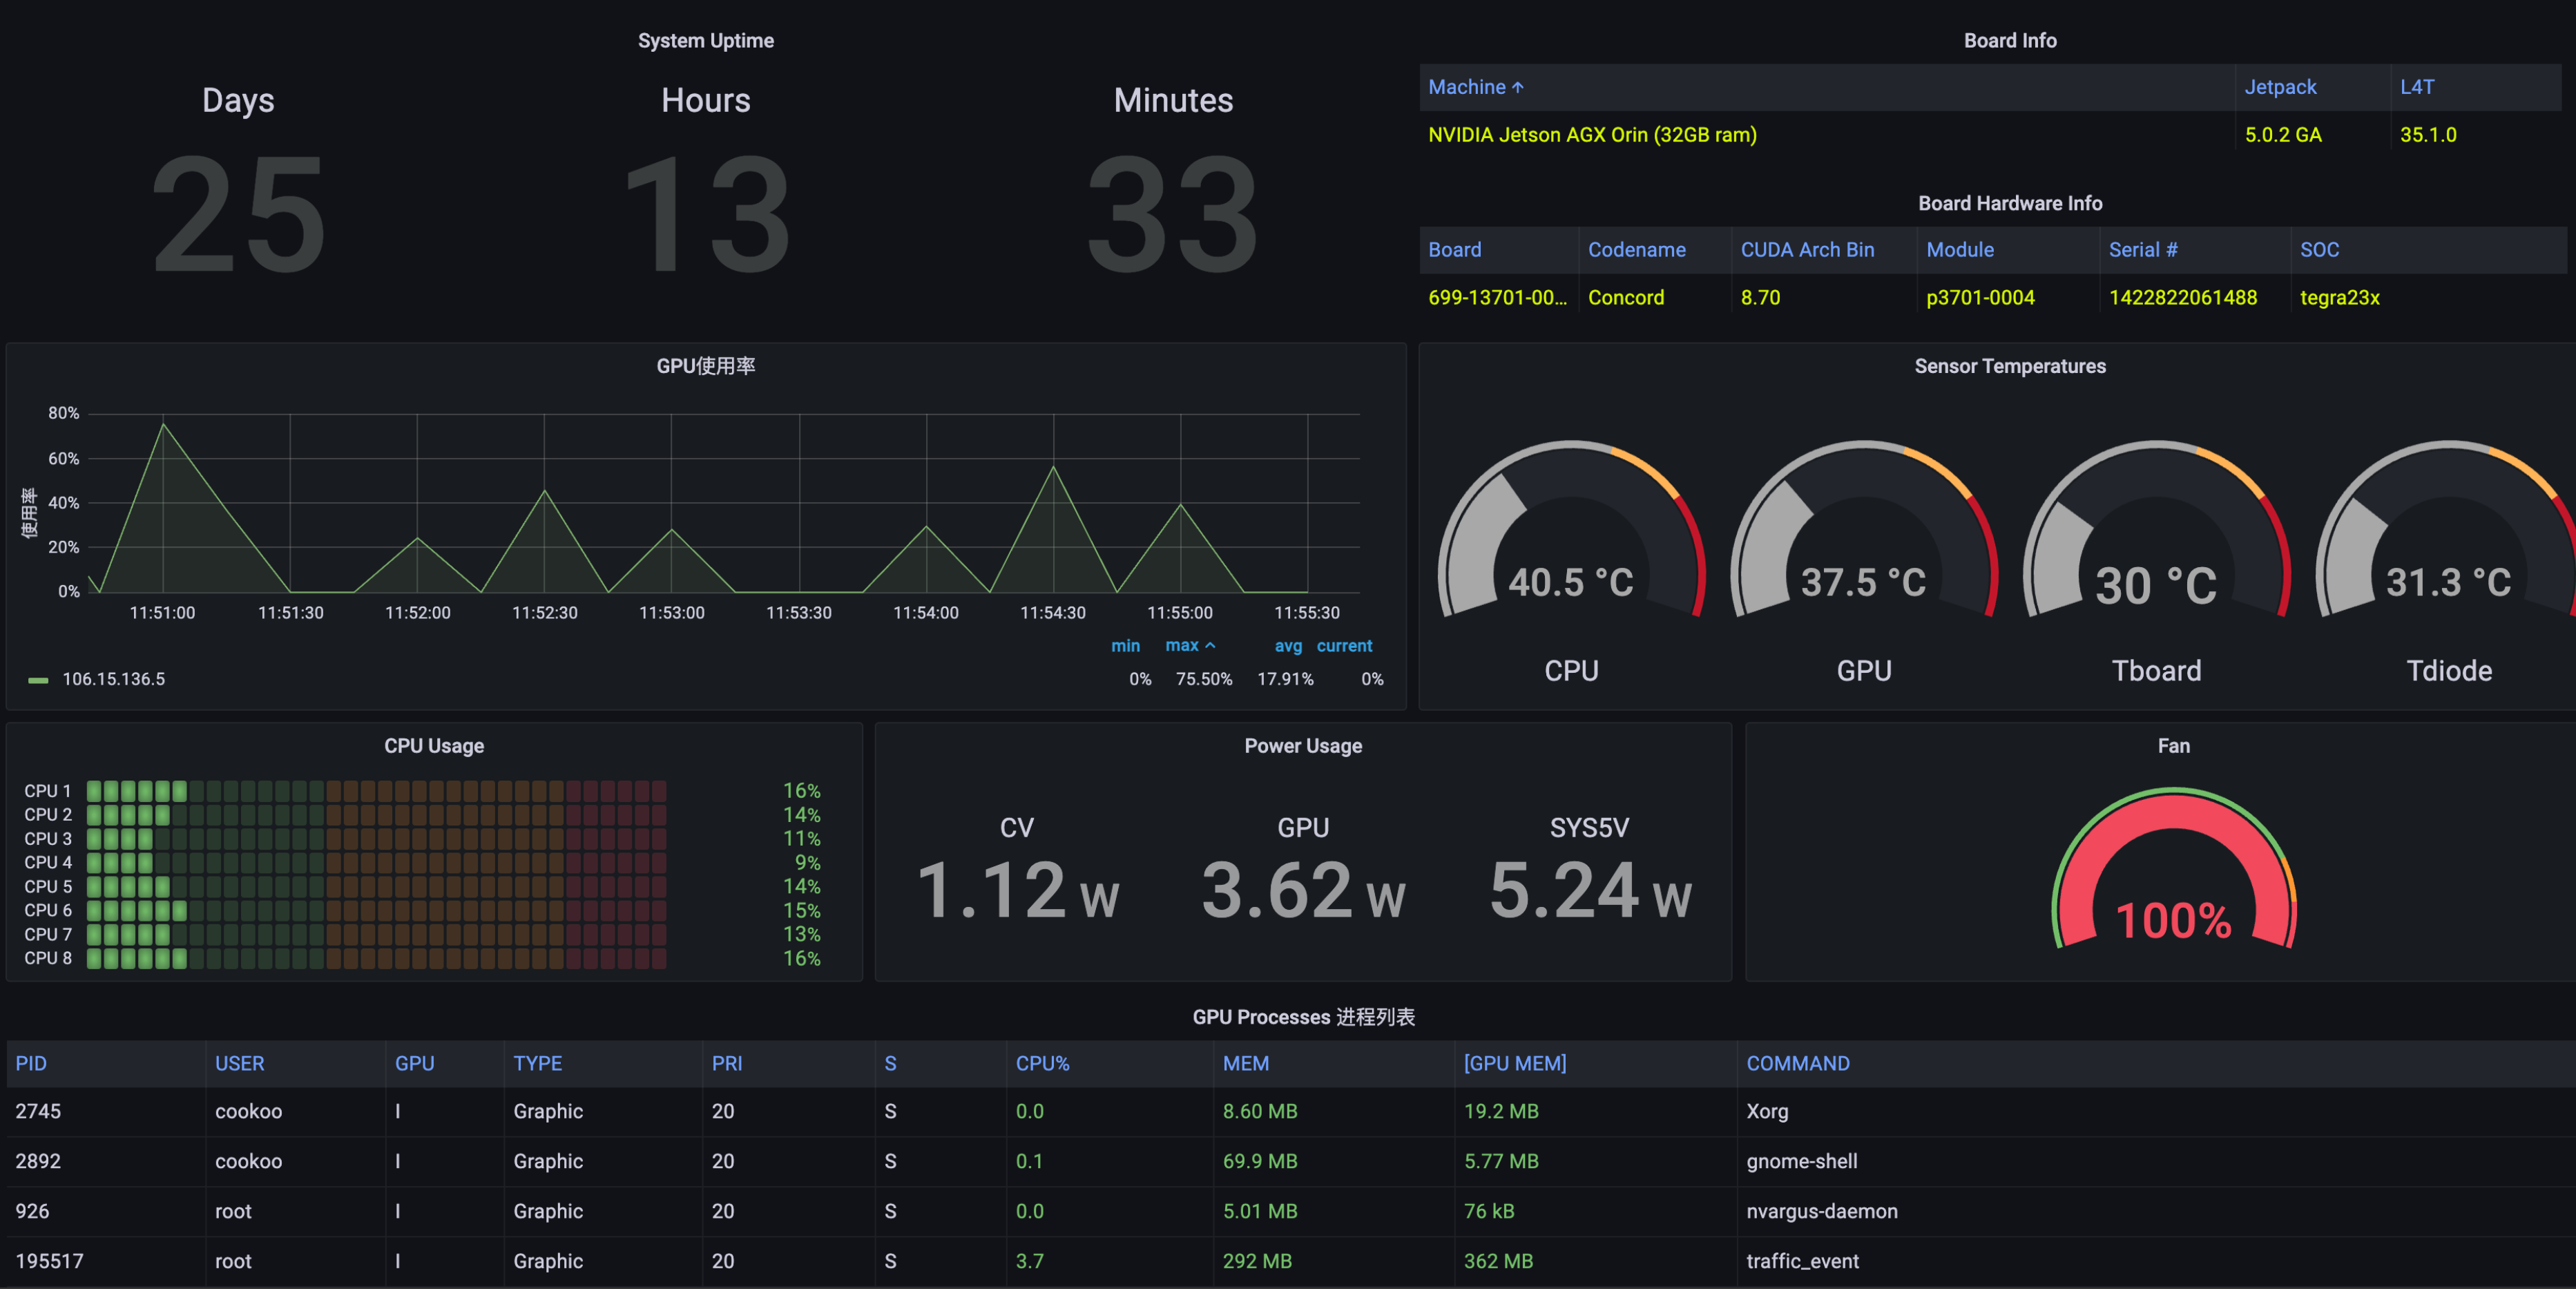Sort GPU Processes by the MEM column

tap(1245, 1063)
